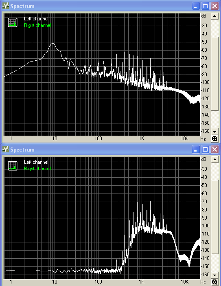Close the bottom Spectrum window
This screenshot has height=286, width=221.
click(x=214, y=150)
